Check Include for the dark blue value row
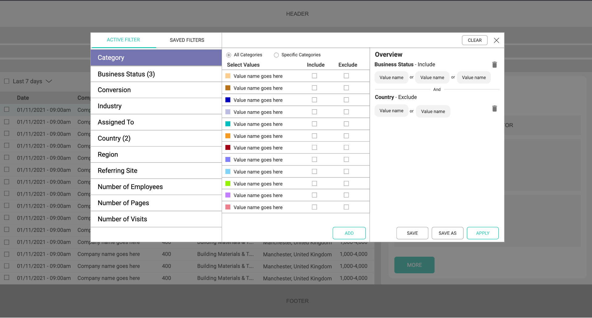 click(x=314, y=100)
